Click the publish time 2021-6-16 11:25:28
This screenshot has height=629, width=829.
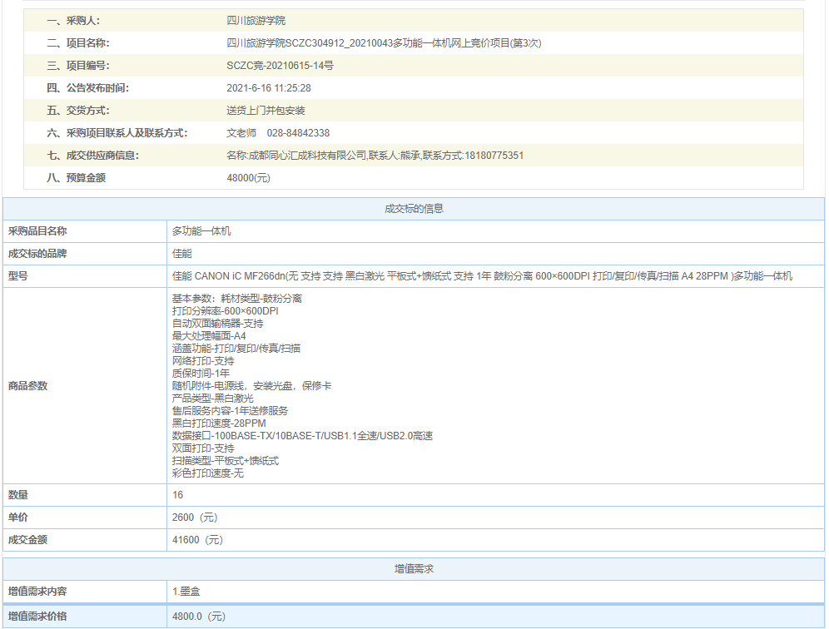click(x=269, y=88)
